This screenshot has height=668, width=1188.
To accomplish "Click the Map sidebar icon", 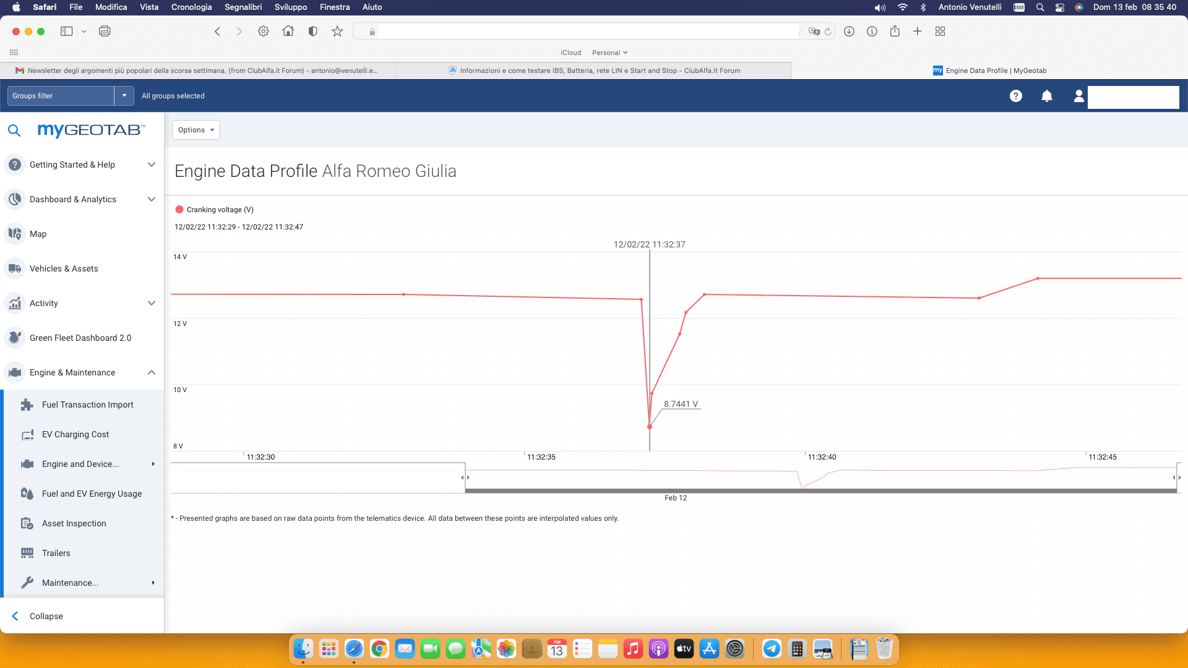I will [15, 234].
